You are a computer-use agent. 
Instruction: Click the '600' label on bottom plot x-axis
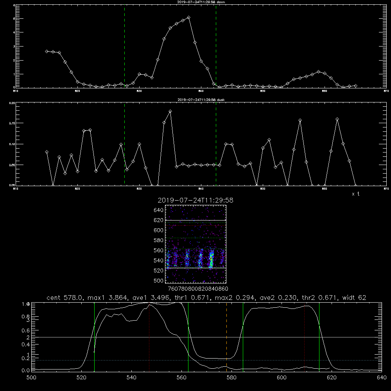[282, 378]
